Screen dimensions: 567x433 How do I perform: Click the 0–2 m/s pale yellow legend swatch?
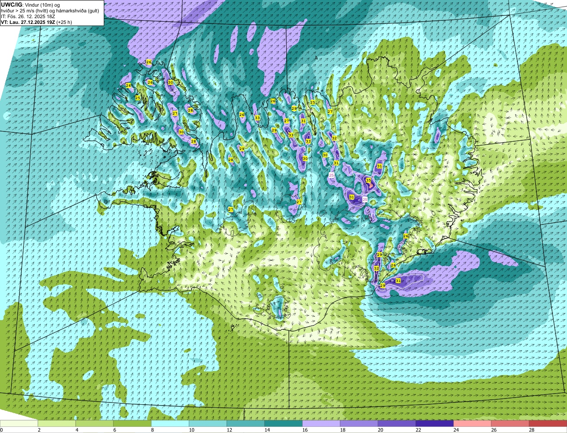tap(19, 423)
